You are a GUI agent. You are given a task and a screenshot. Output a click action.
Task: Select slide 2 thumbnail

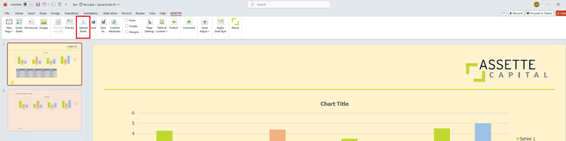tap(45, 110)
